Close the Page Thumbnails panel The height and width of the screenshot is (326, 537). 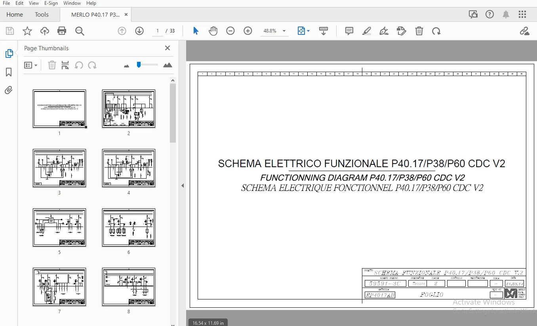point(168,48)
